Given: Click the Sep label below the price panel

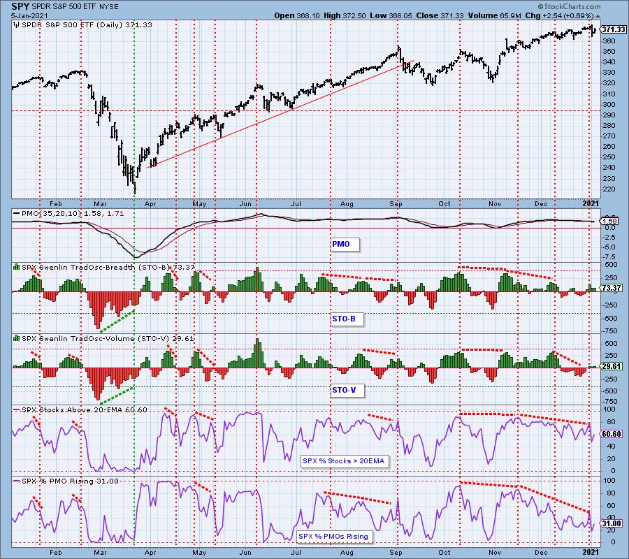Looking at the screenshot, I should coord(396,204).
